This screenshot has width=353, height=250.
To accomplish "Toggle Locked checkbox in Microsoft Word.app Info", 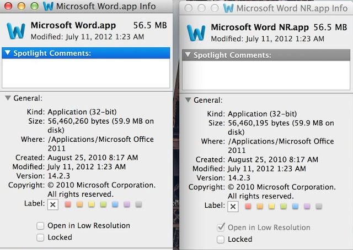I will point(40,237).
